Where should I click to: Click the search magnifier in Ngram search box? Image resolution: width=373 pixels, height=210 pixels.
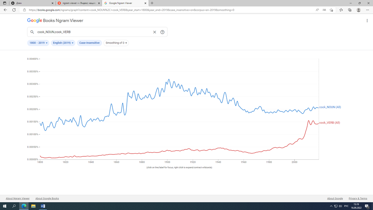32,32
